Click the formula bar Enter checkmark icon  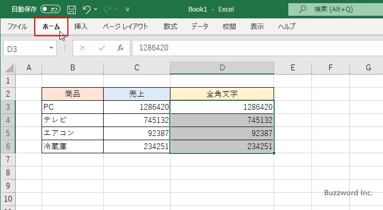pos(102,48)
